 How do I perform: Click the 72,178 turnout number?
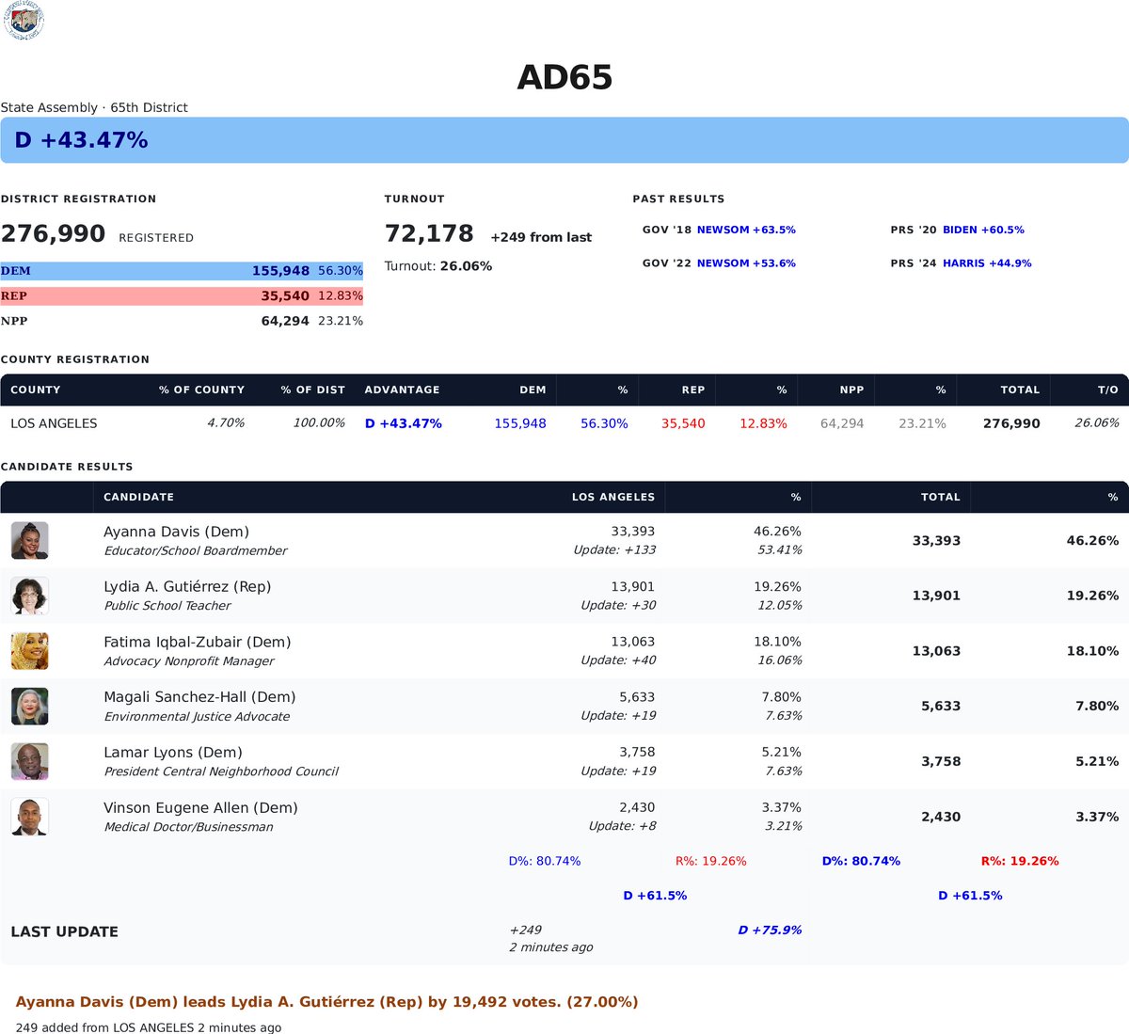pyautogui.click(x=429, y=233)
